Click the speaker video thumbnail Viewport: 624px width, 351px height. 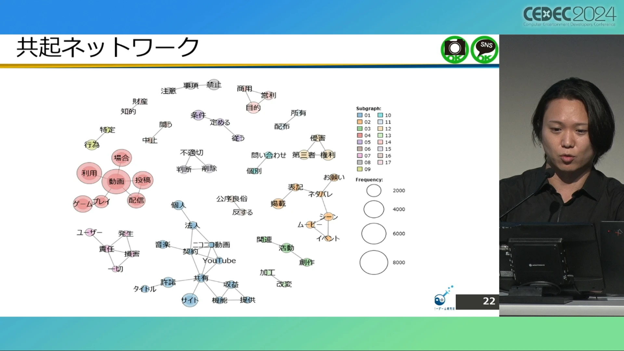click(561, 175)
